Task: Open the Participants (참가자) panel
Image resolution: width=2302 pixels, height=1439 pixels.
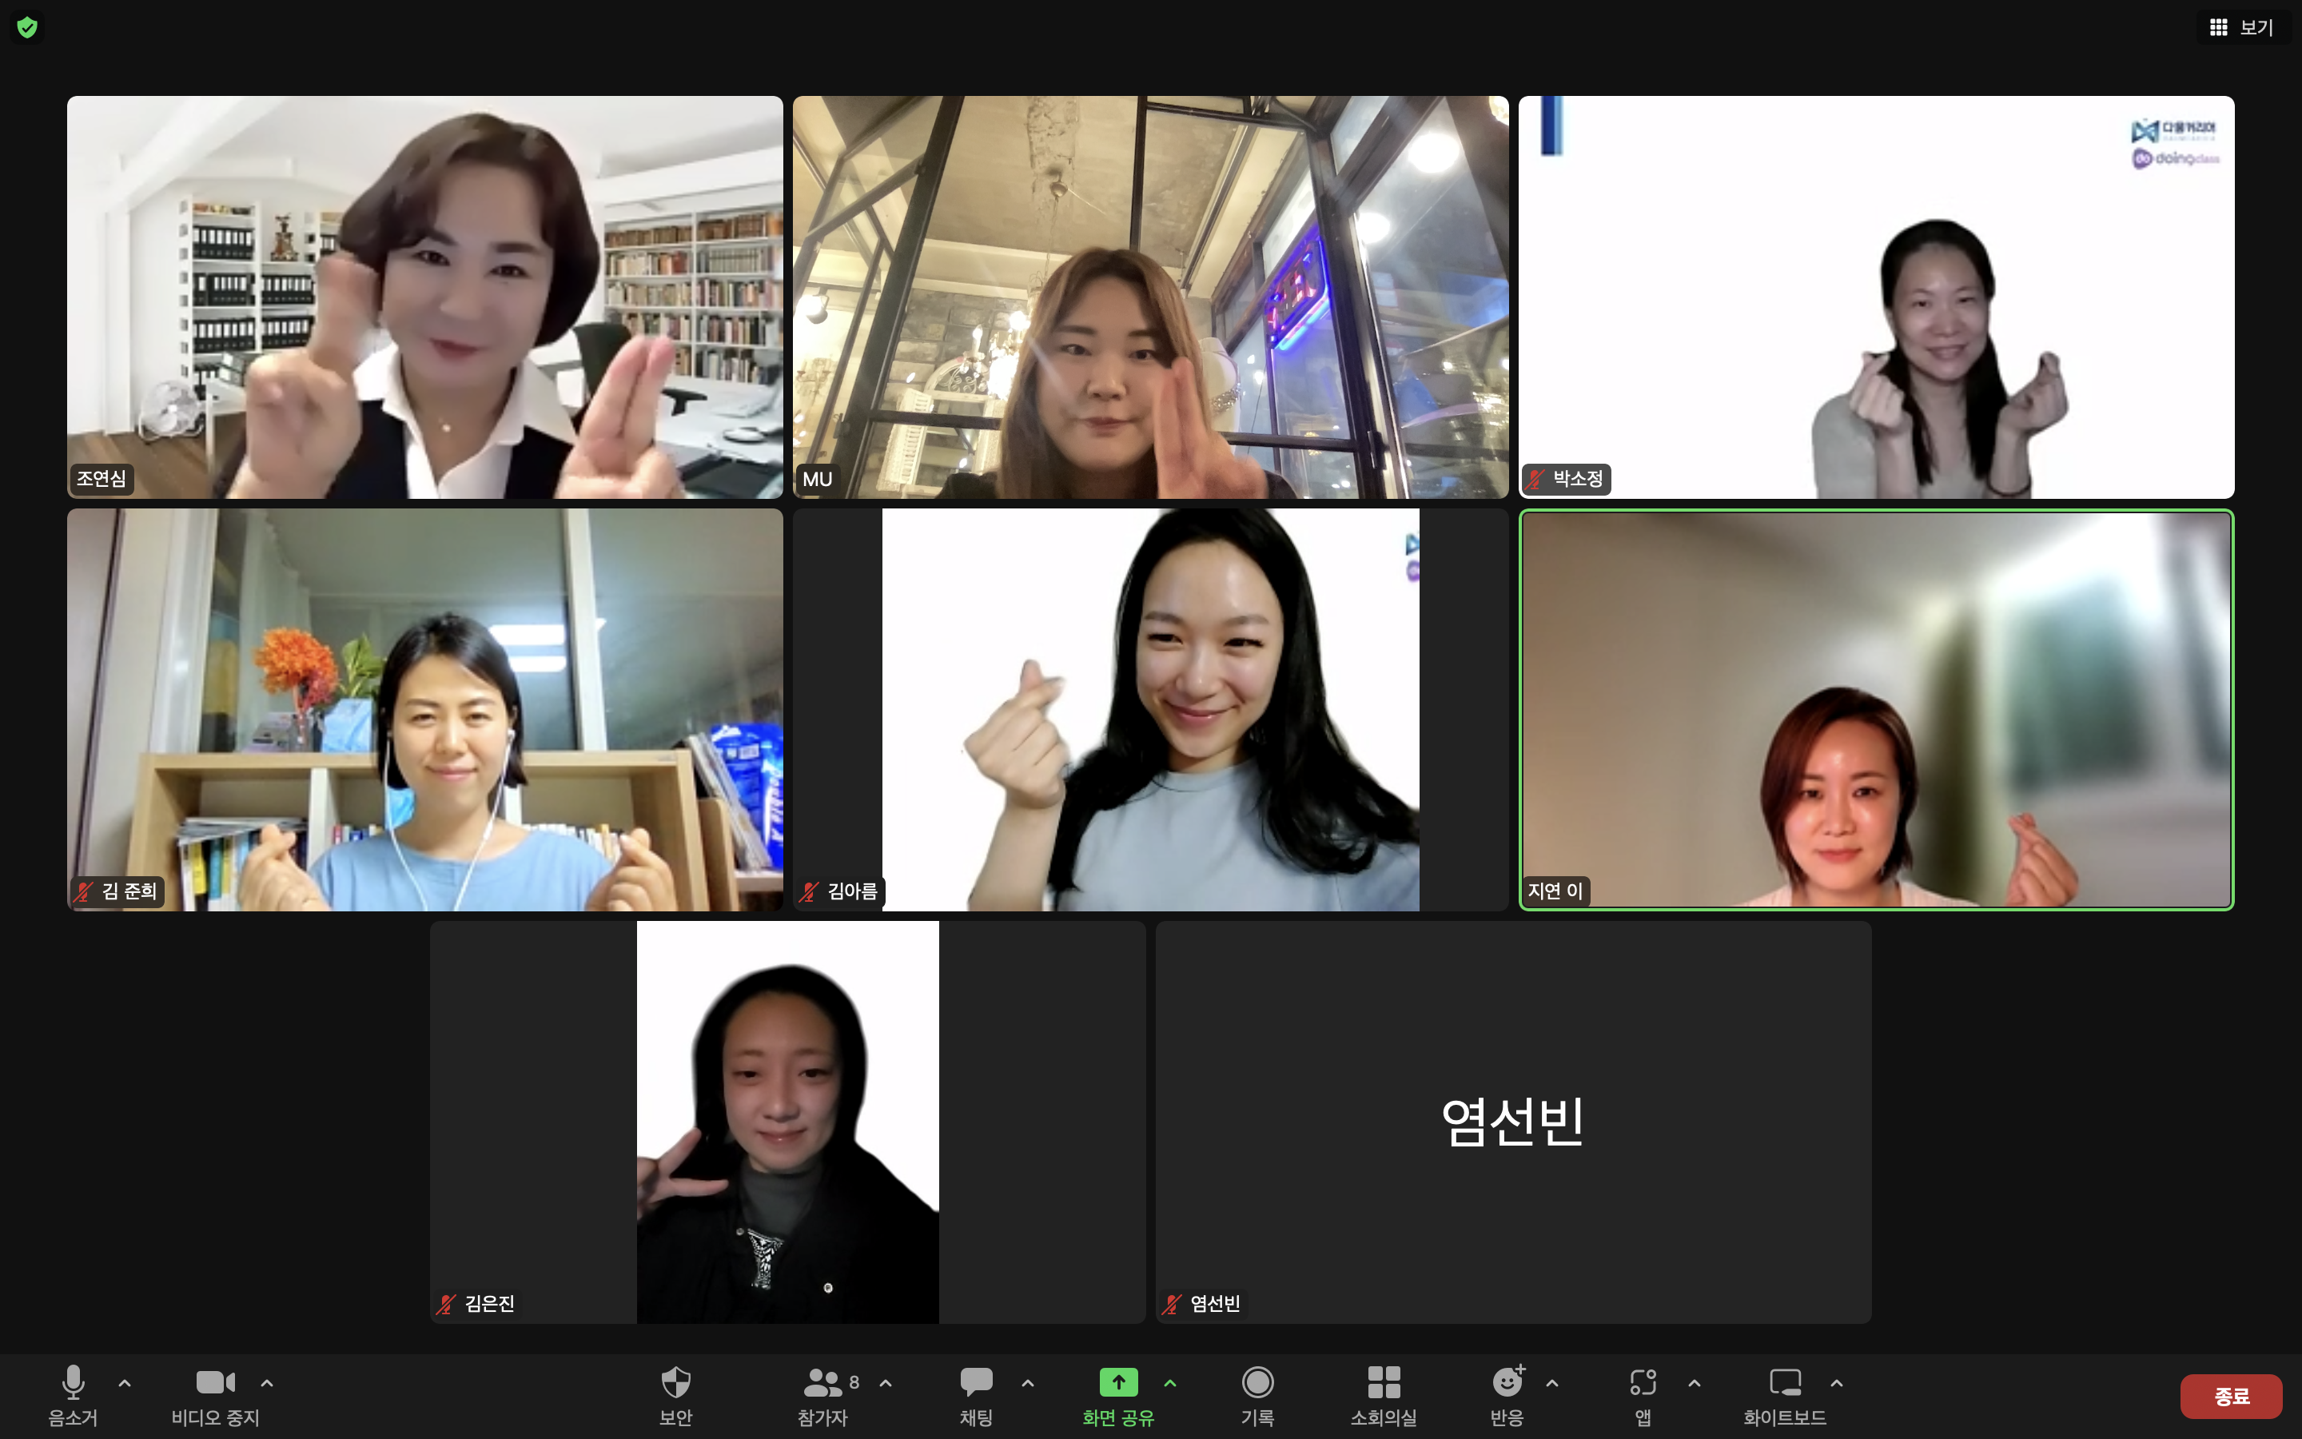Action: (x=822, y=1383)
